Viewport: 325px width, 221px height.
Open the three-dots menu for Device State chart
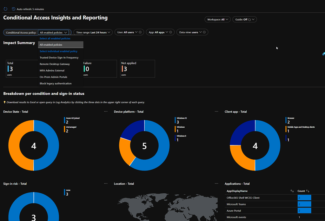coord(106,111)
